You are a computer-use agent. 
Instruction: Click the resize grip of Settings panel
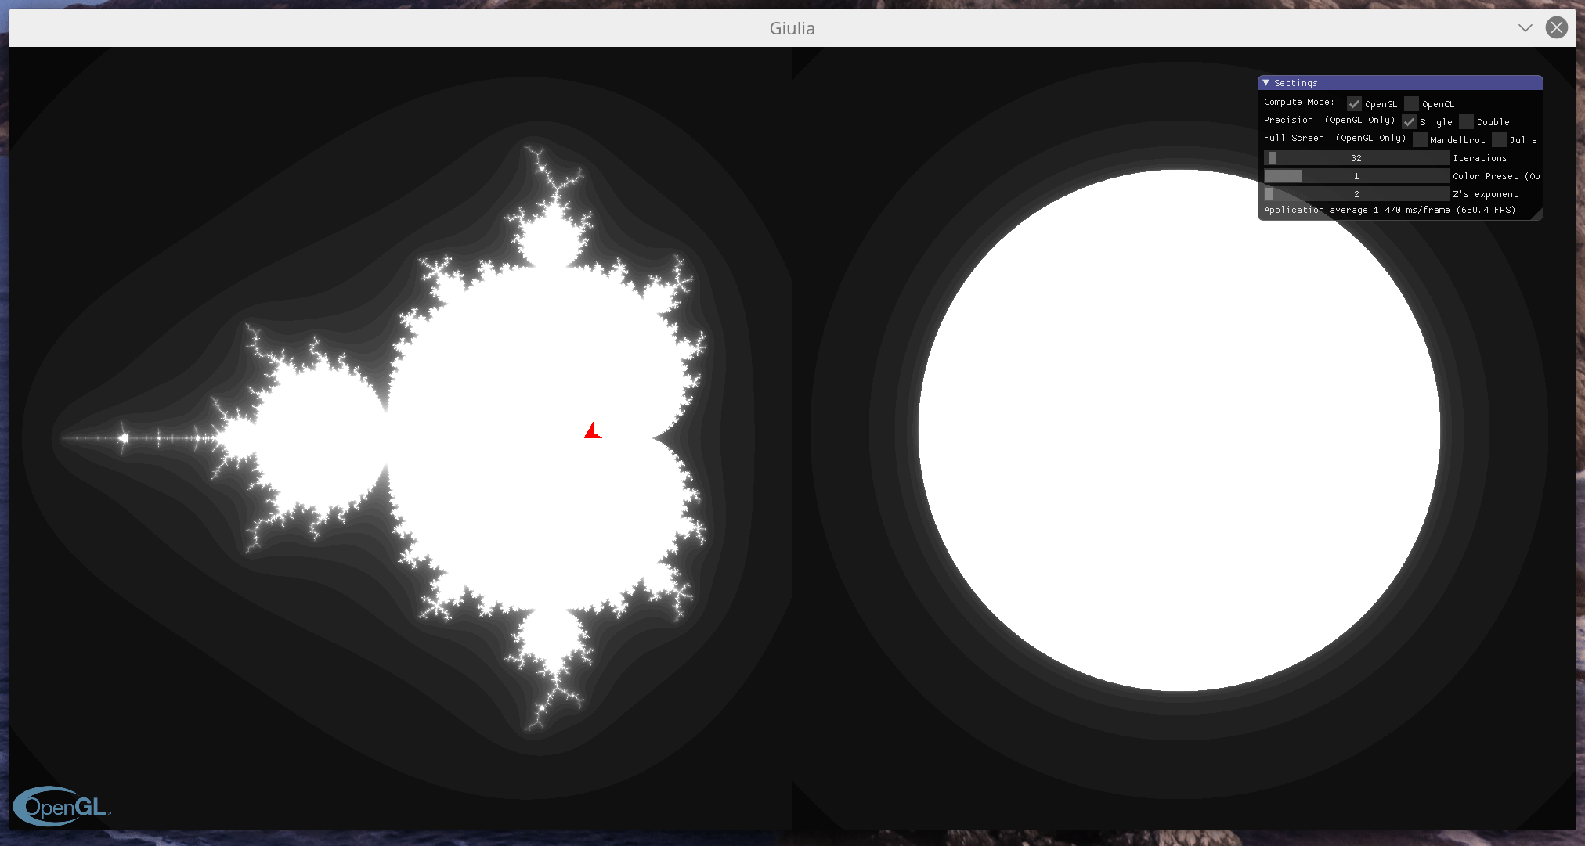[1537, 215]
